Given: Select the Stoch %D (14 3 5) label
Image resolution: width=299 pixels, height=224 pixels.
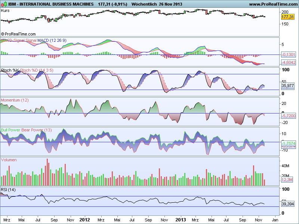Looking at the screenshot, I should 37,70.
